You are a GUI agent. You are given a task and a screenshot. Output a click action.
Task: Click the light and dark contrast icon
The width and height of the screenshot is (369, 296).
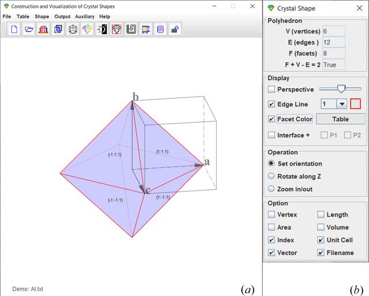pos(102,29)
